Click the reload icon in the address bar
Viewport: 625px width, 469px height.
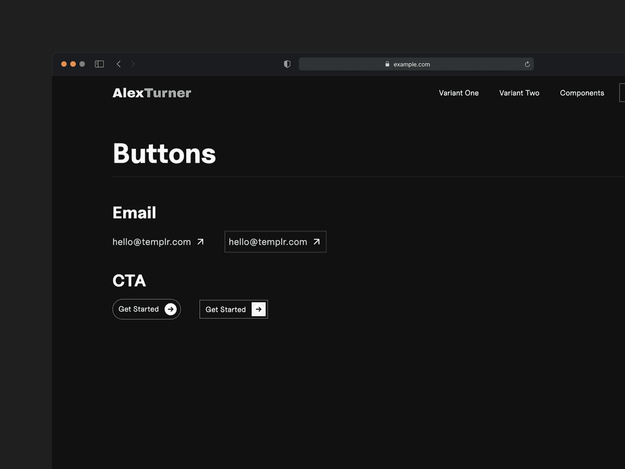(x=526, y=64)
